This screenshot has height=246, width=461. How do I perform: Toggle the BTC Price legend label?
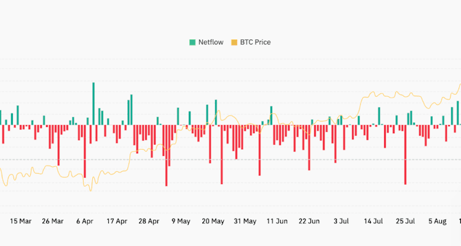[x=255, y=42]
